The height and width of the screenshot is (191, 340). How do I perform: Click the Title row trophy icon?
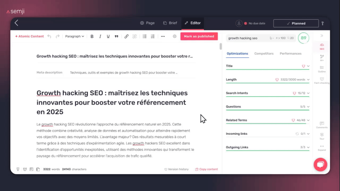[x=303, y=66]
